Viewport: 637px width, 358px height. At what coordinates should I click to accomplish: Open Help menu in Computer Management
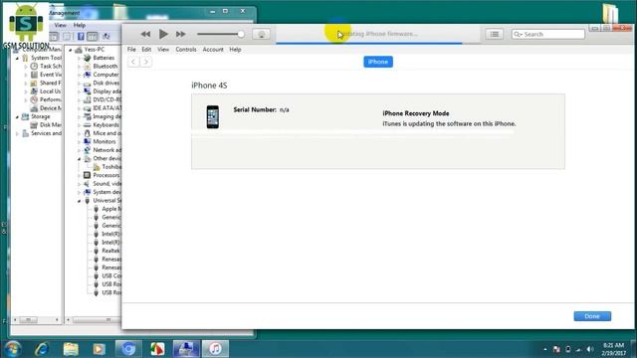coord(80,25)
